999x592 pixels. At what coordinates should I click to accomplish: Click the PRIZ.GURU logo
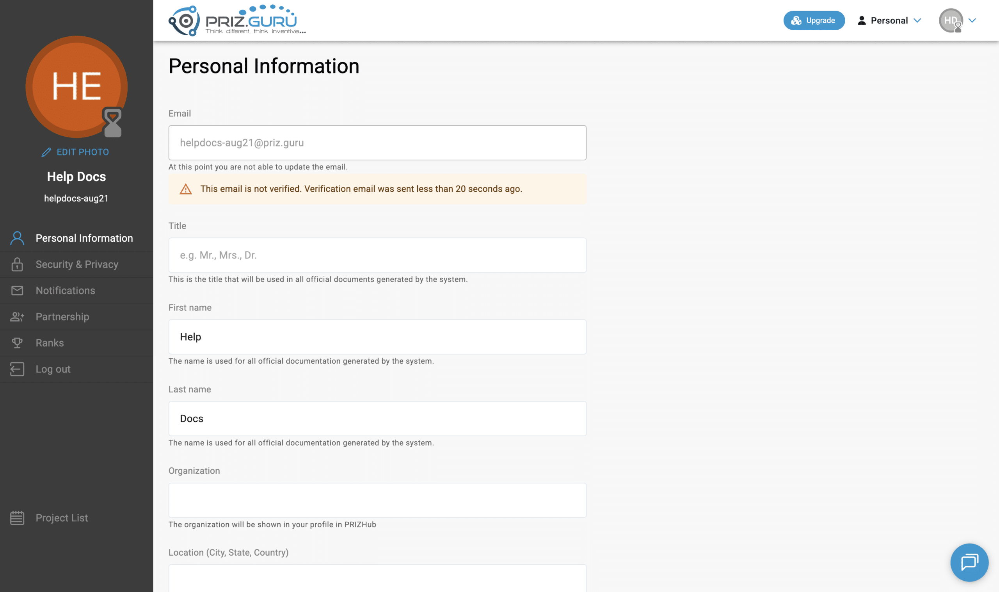pyautogui.click(x=237, y=20)
